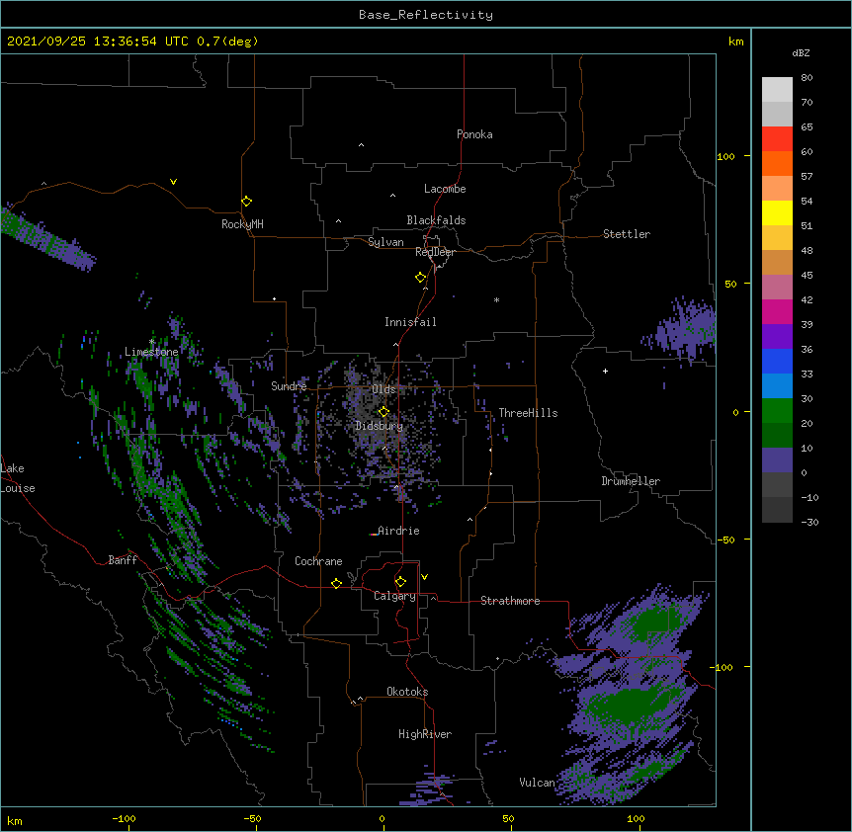Click the 80 value on dBZ scale
This screenshot has width=852, height=832.
[807, 78]
